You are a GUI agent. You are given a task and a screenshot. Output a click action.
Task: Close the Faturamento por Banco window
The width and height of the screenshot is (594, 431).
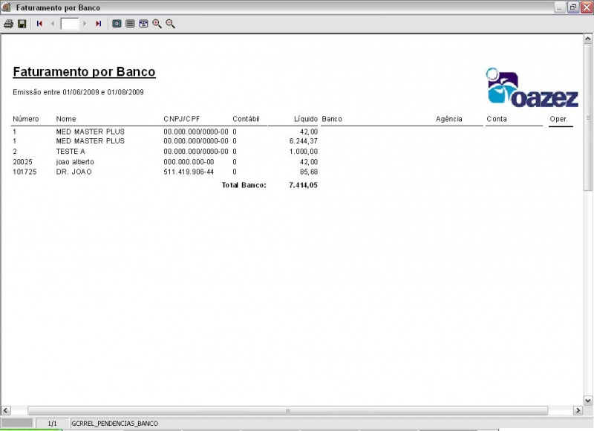pos(587,7)
